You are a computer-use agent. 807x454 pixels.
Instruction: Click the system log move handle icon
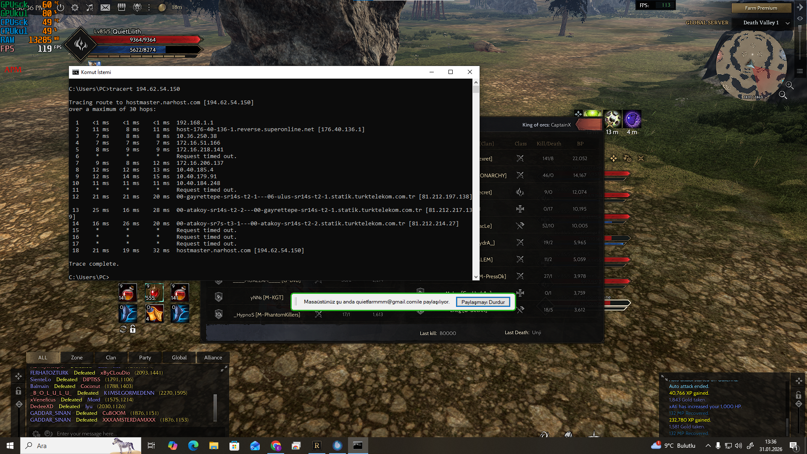(x=799, y=381)
